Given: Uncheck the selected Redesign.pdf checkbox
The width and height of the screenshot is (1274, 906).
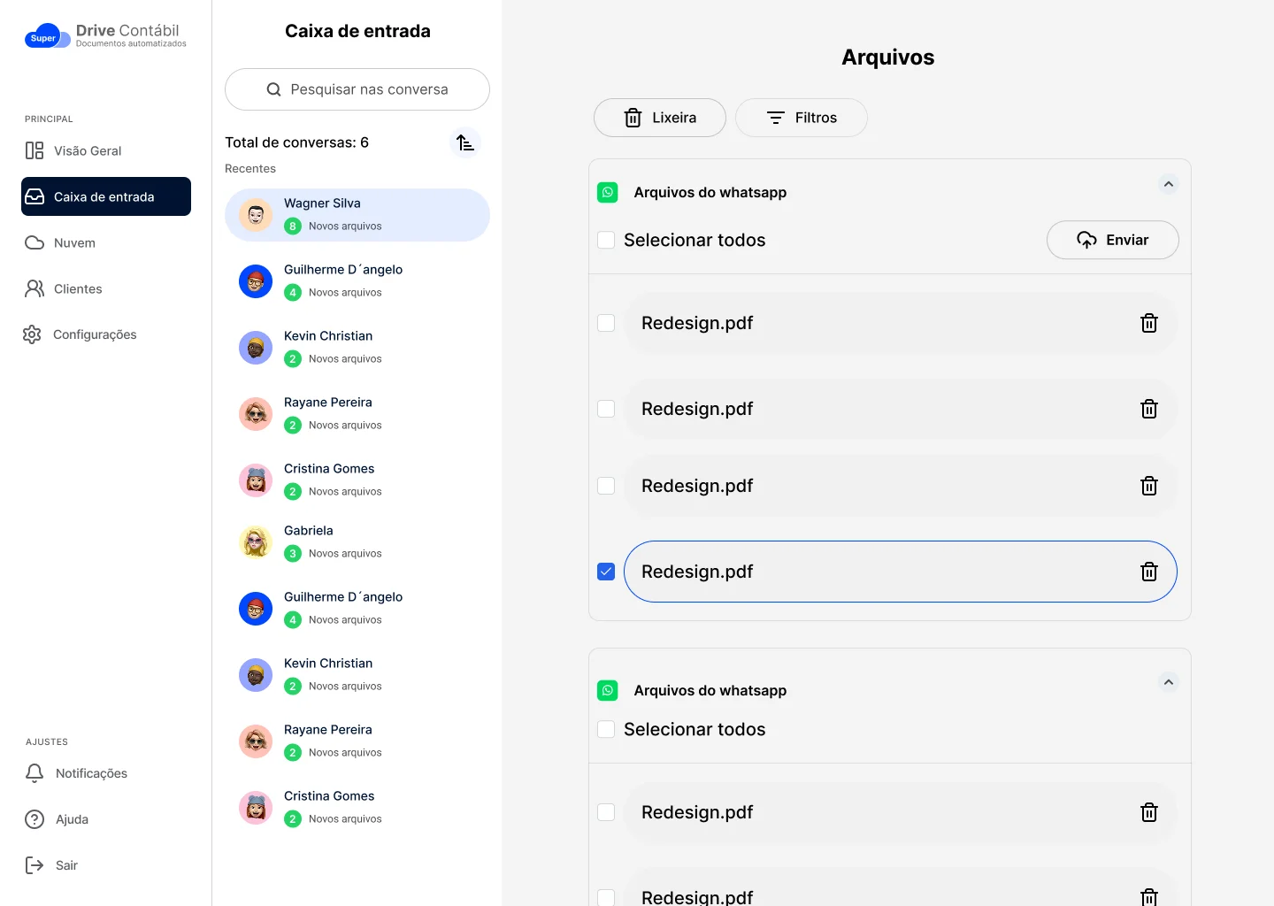Looking at the screenshot, I should click(x=606, y=572).
